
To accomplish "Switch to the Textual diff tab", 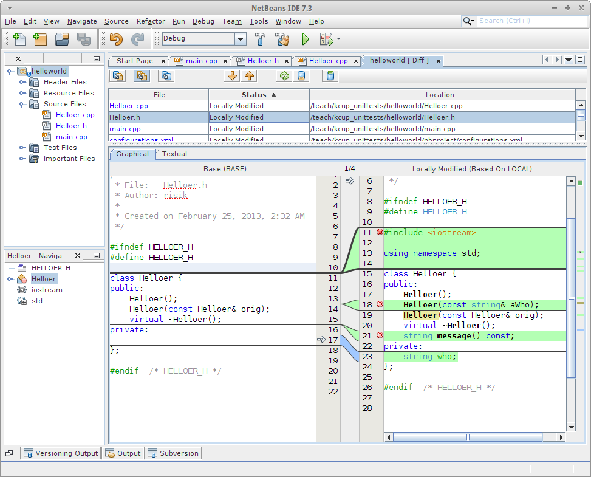I will pos(174,154).
